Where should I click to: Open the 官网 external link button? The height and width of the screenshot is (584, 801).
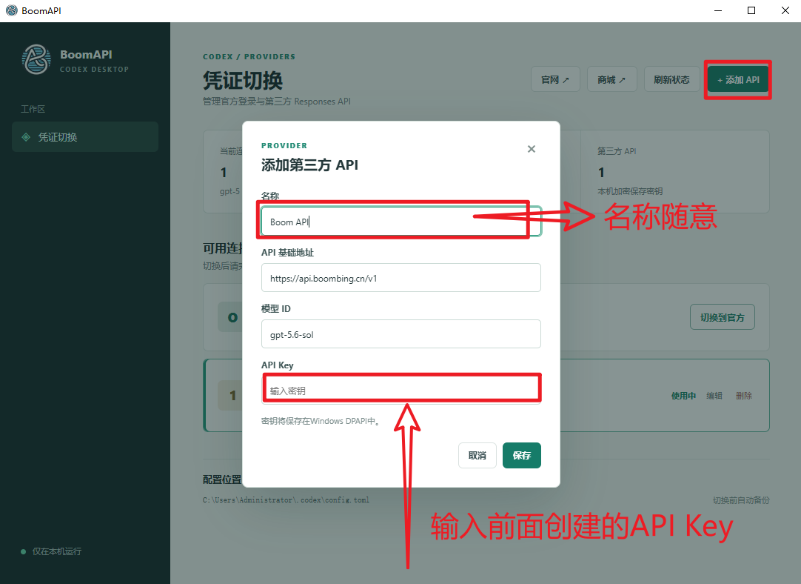tap(555, 79)
